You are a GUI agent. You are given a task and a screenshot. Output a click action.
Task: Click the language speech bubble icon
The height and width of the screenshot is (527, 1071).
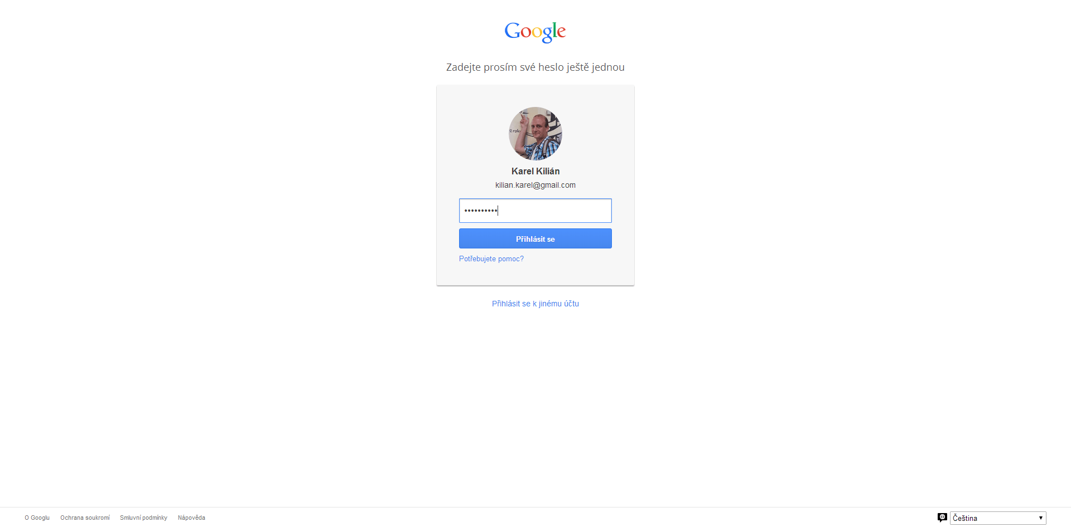(942, 518)
